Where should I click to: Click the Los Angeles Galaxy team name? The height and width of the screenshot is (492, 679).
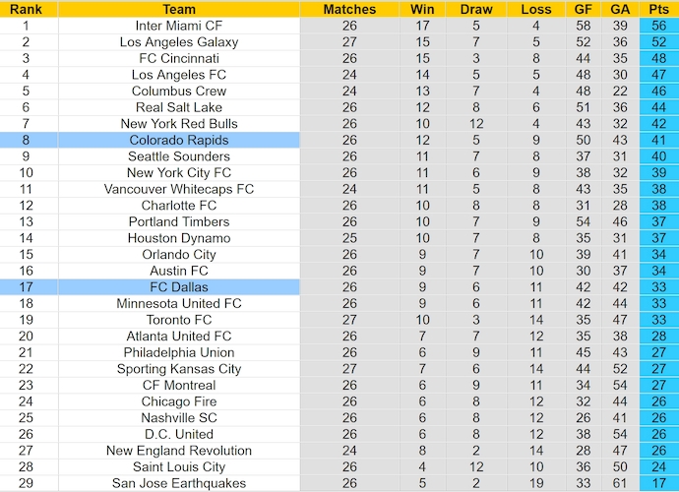(179, 42)
